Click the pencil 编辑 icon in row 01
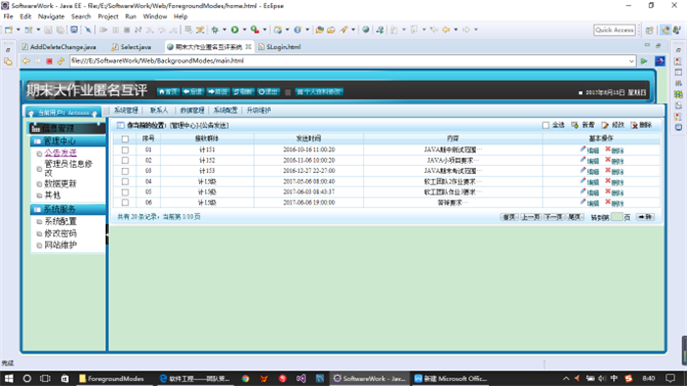The width and height of the screenshot is (687, 386). point(583,149)
